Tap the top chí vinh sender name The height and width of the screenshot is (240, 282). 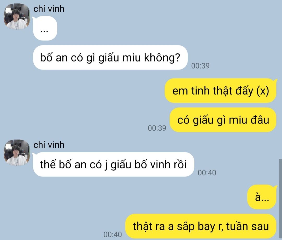[x=49, y=9]
